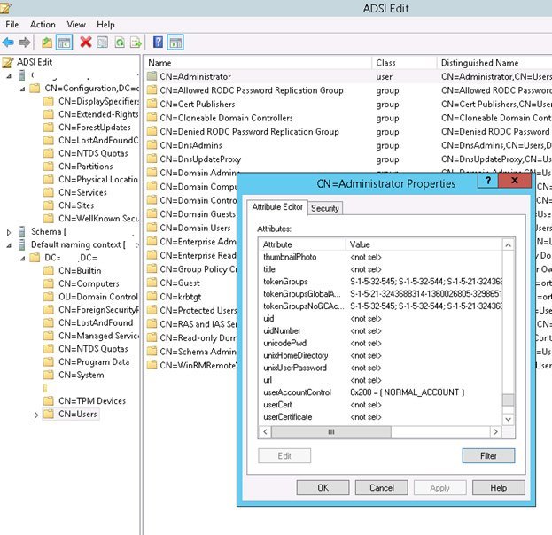
Task: Click the CN=Administrator user object icon
Action: coord(152,76)
